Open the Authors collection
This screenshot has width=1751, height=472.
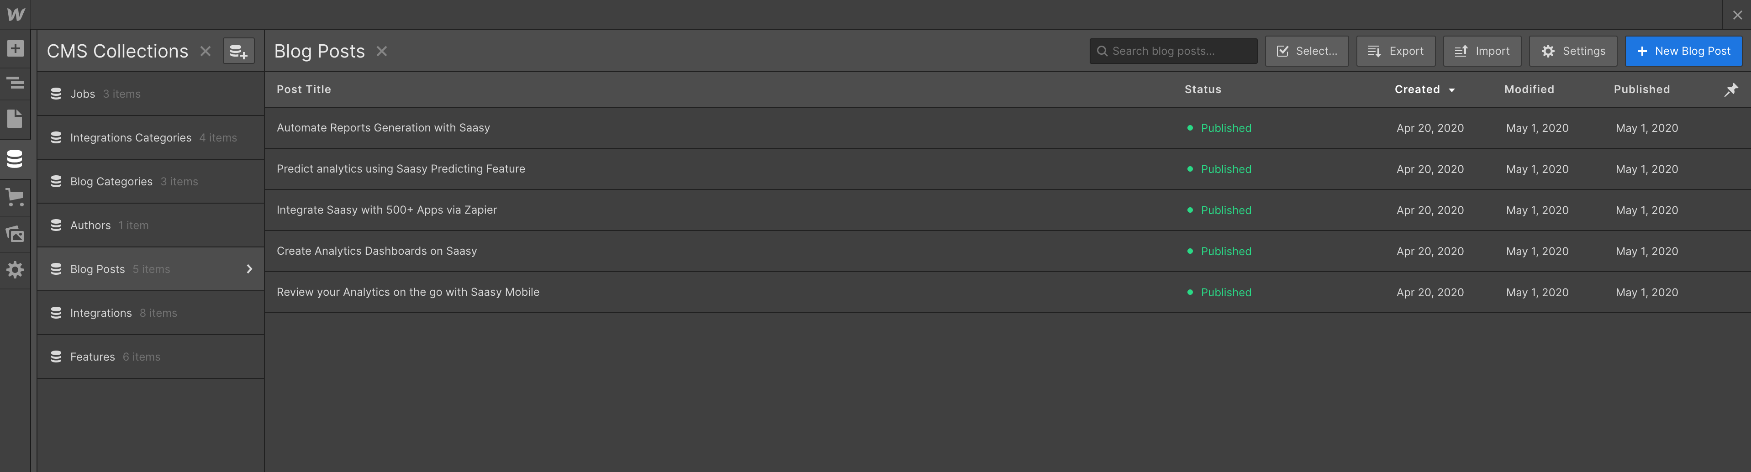tap(90, 226)
